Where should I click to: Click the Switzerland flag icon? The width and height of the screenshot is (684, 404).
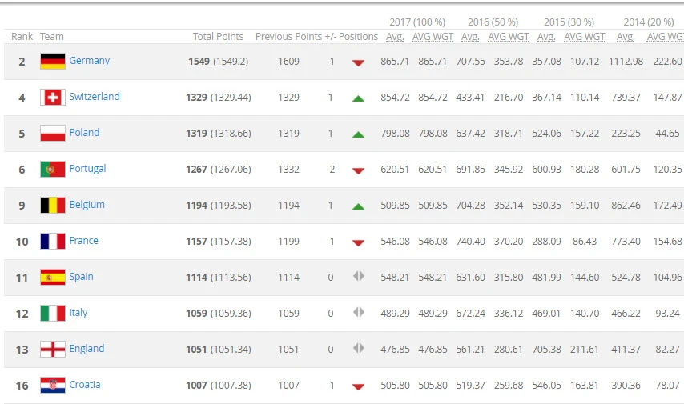tap(53, 97)
